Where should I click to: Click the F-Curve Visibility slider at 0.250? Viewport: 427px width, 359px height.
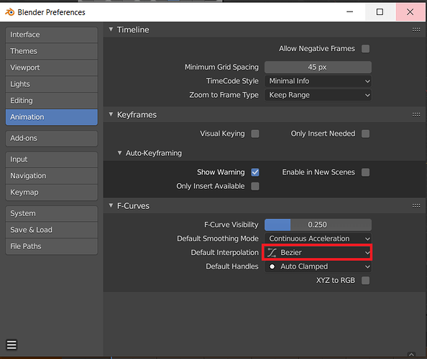click(318, 225)
